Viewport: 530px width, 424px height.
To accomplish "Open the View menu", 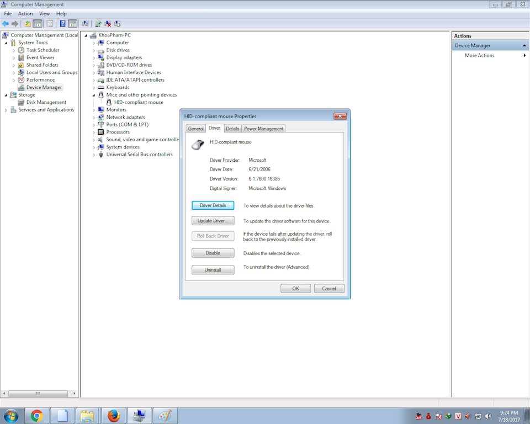I will pyautogui.click(x=44, y=13).
